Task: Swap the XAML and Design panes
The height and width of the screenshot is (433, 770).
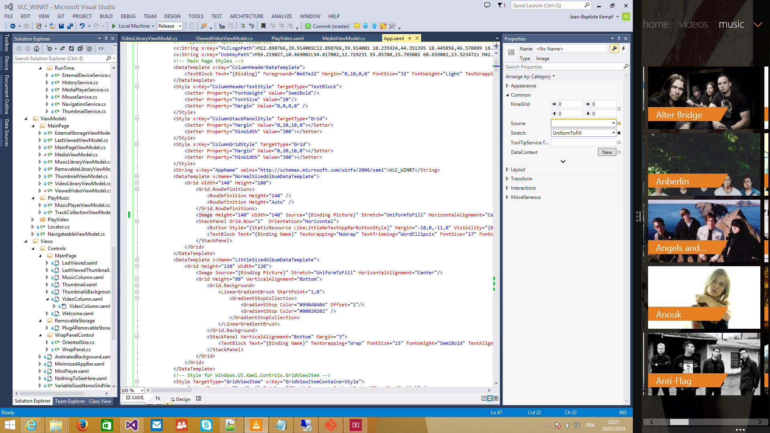Action: 158,399
